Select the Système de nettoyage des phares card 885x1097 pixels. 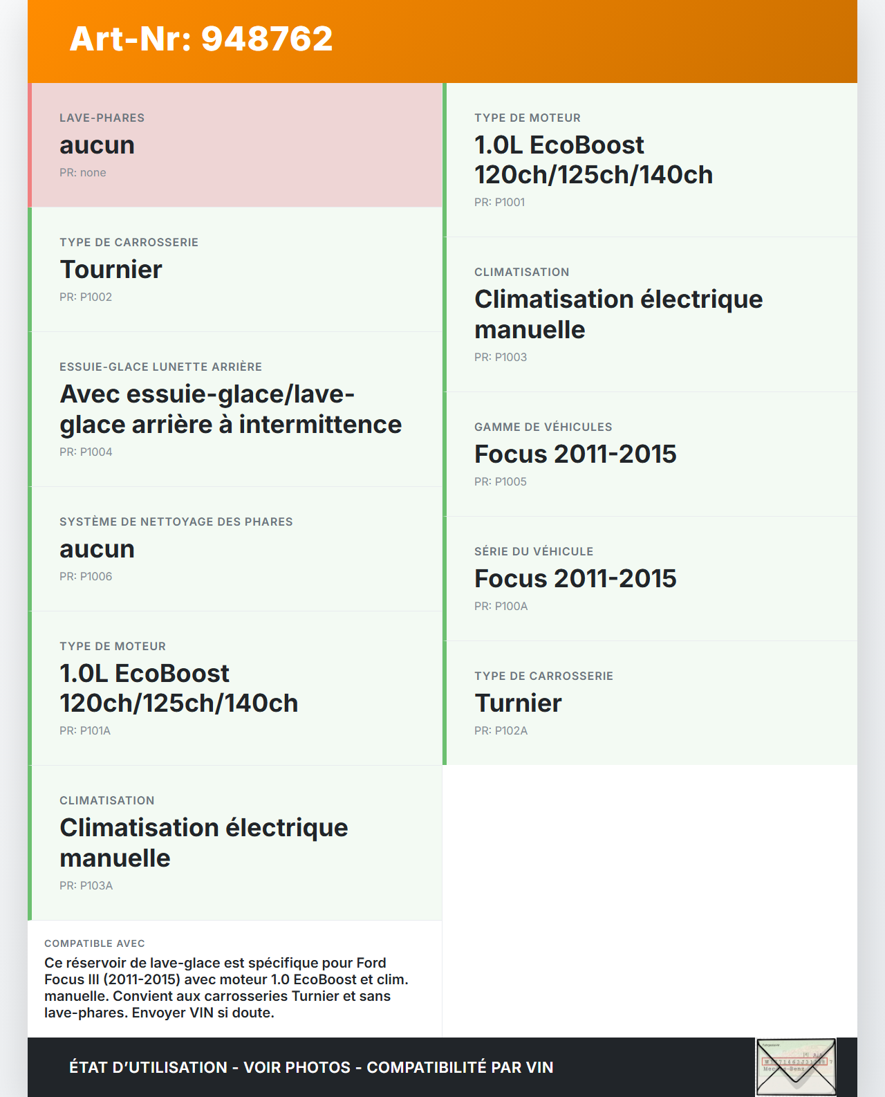point(236,548)
